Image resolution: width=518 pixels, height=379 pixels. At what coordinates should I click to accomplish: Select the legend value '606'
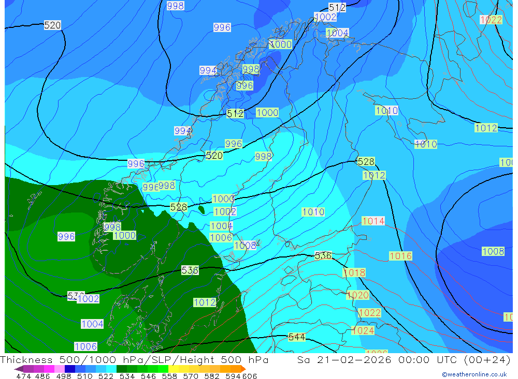[250, 376]
